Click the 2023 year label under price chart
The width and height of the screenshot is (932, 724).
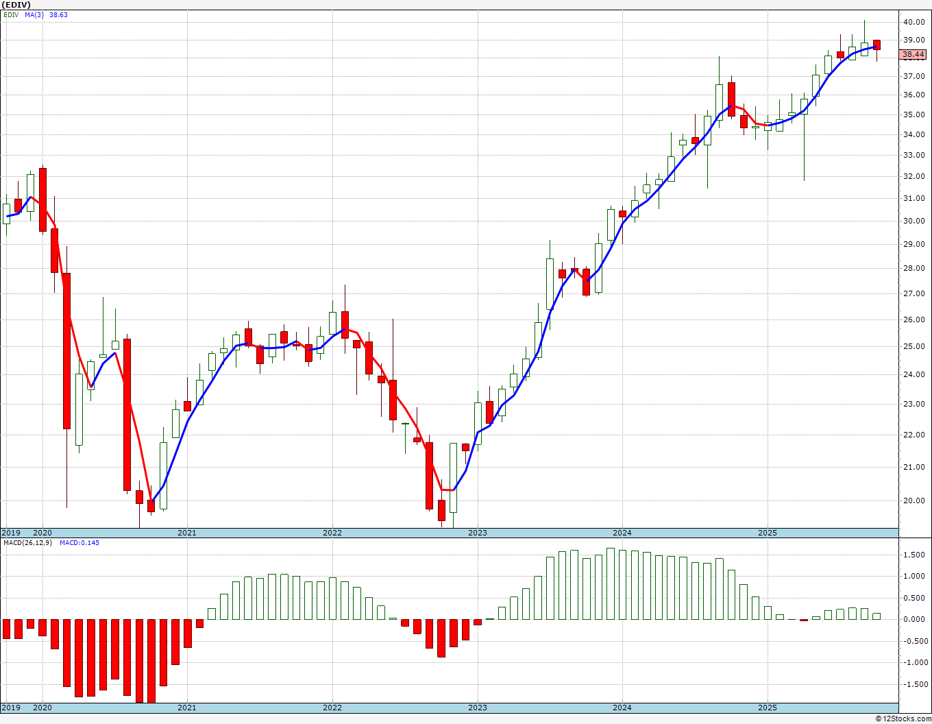tap(478, 533)
